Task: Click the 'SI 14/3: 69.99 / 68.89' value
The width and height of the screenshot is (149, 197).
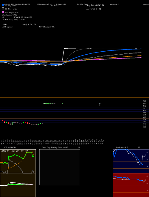Action: coord(23,17)
